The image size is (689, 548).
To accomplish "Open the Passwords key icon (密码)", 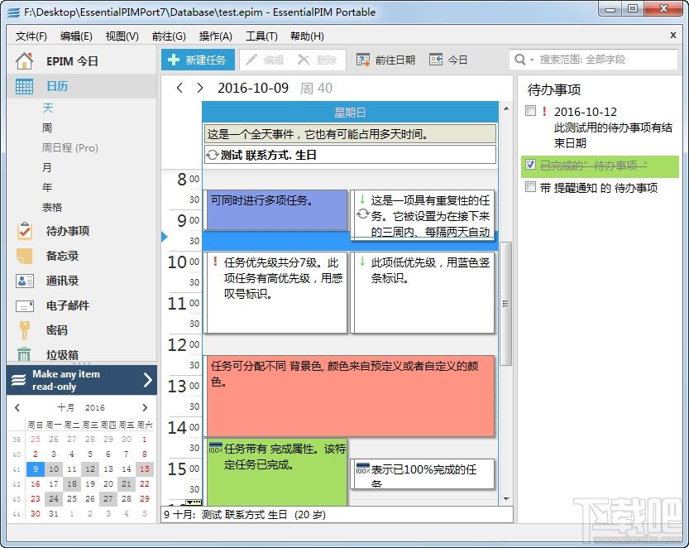I will coord(24,330).
